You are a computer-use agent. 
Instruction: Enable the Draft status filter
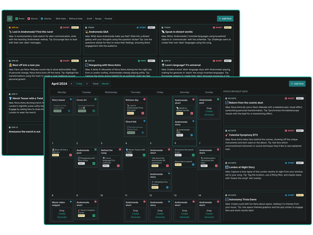89,19
